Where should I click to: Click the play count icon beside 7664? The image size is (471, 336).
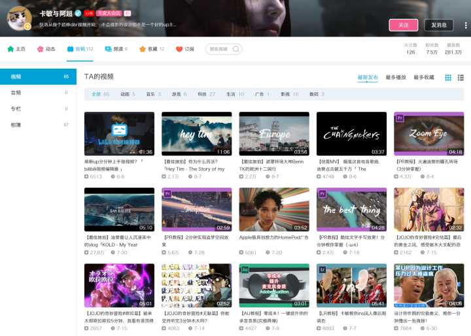click(x=396, y=328)
